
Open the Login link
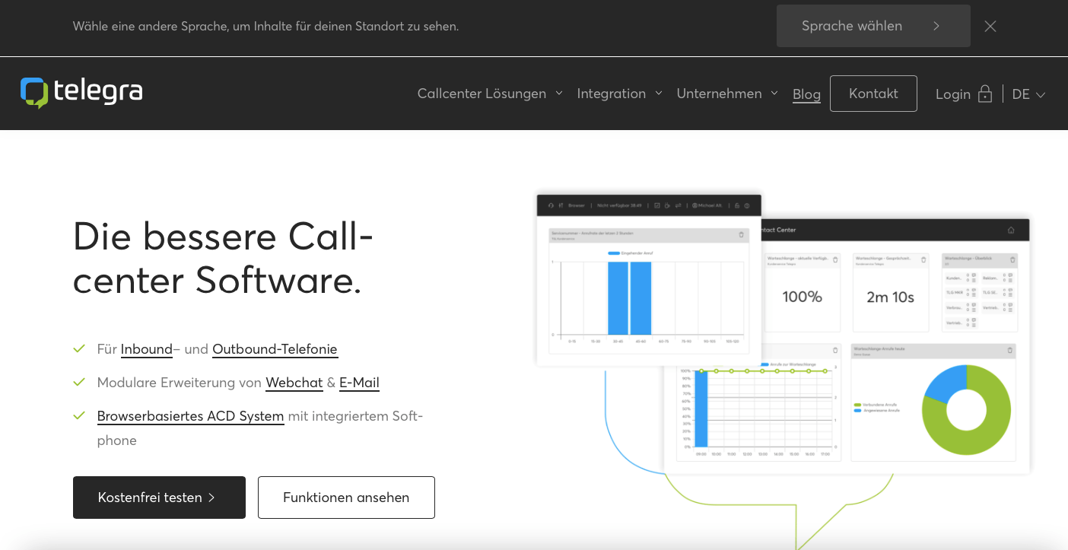click(953, 94)
